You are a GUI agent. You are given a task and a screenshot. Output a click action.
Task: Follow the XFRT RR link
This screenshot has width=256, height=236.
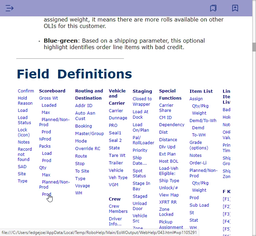168,202
